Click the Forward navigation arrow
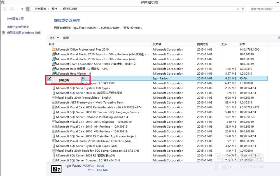This screenshot has height=176, width=280. [x=11, y=9]
